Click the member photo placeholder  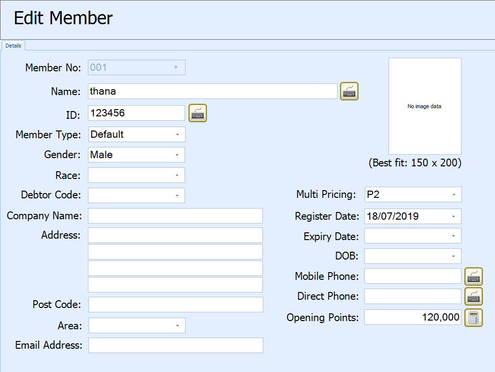425,106
